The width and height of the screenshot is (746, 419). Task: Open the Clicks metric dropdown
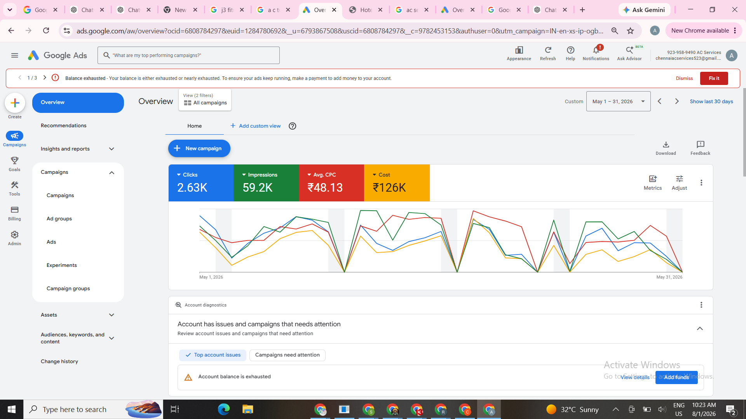pos(187,175)
